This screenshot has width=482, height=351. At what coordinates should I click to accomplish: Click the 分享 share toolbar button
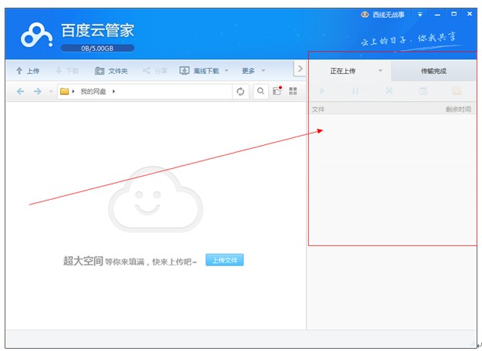(x=155, y=71)
